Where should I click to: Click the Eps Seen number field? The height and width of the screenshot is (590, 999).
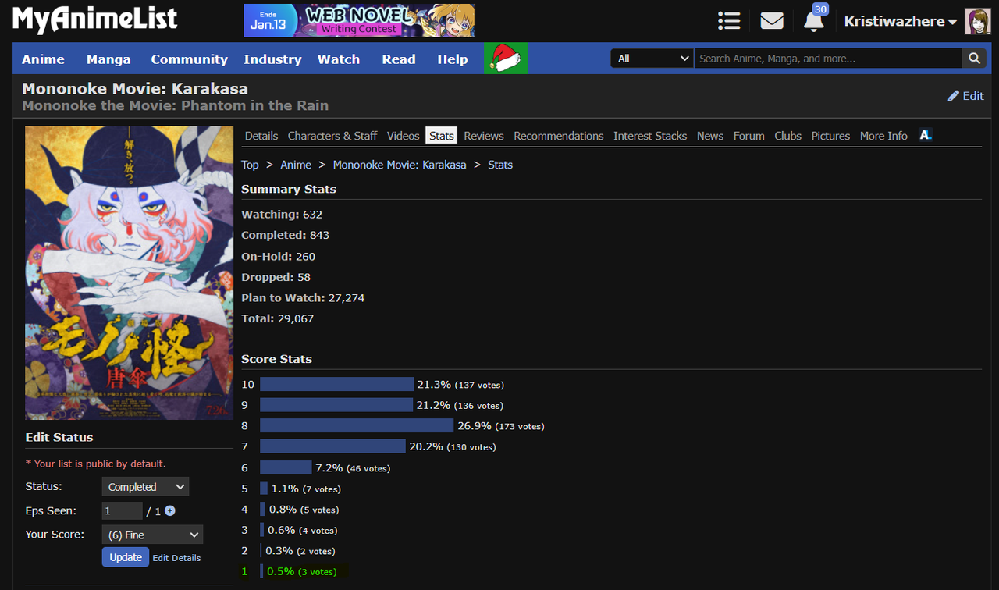123,511
